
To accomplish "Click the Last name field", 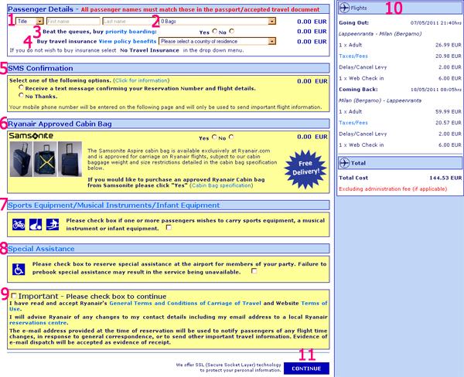I will 129,21.
